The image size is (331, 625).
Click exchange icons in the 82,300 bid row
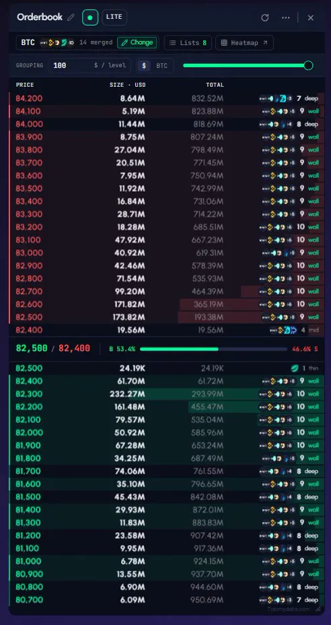click(x=276, y=394)
